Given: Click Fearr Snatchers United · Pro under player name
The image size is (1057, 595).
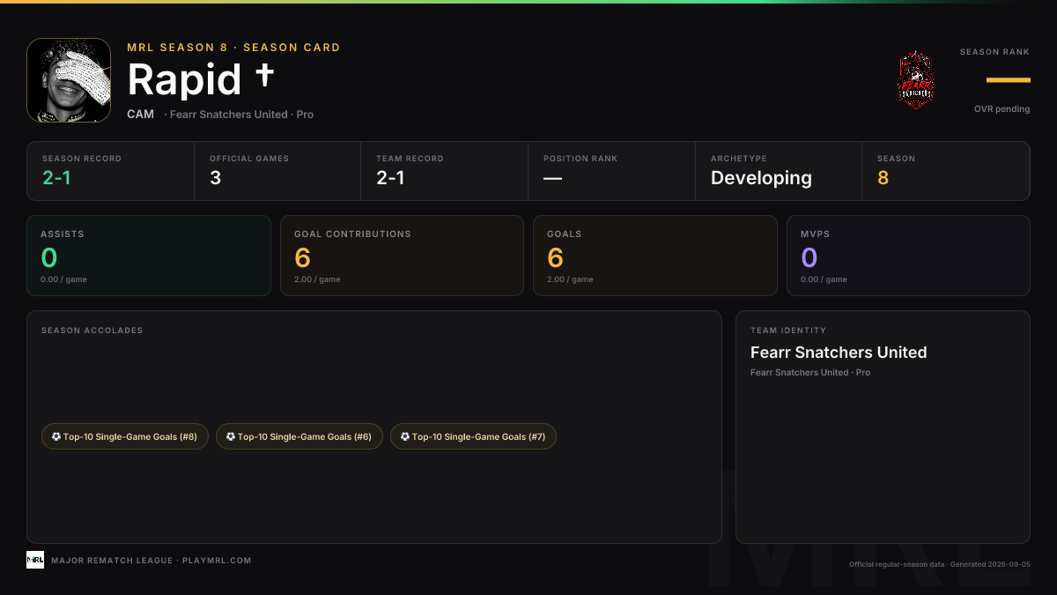Looking at the screenshot, I should 242,115.
